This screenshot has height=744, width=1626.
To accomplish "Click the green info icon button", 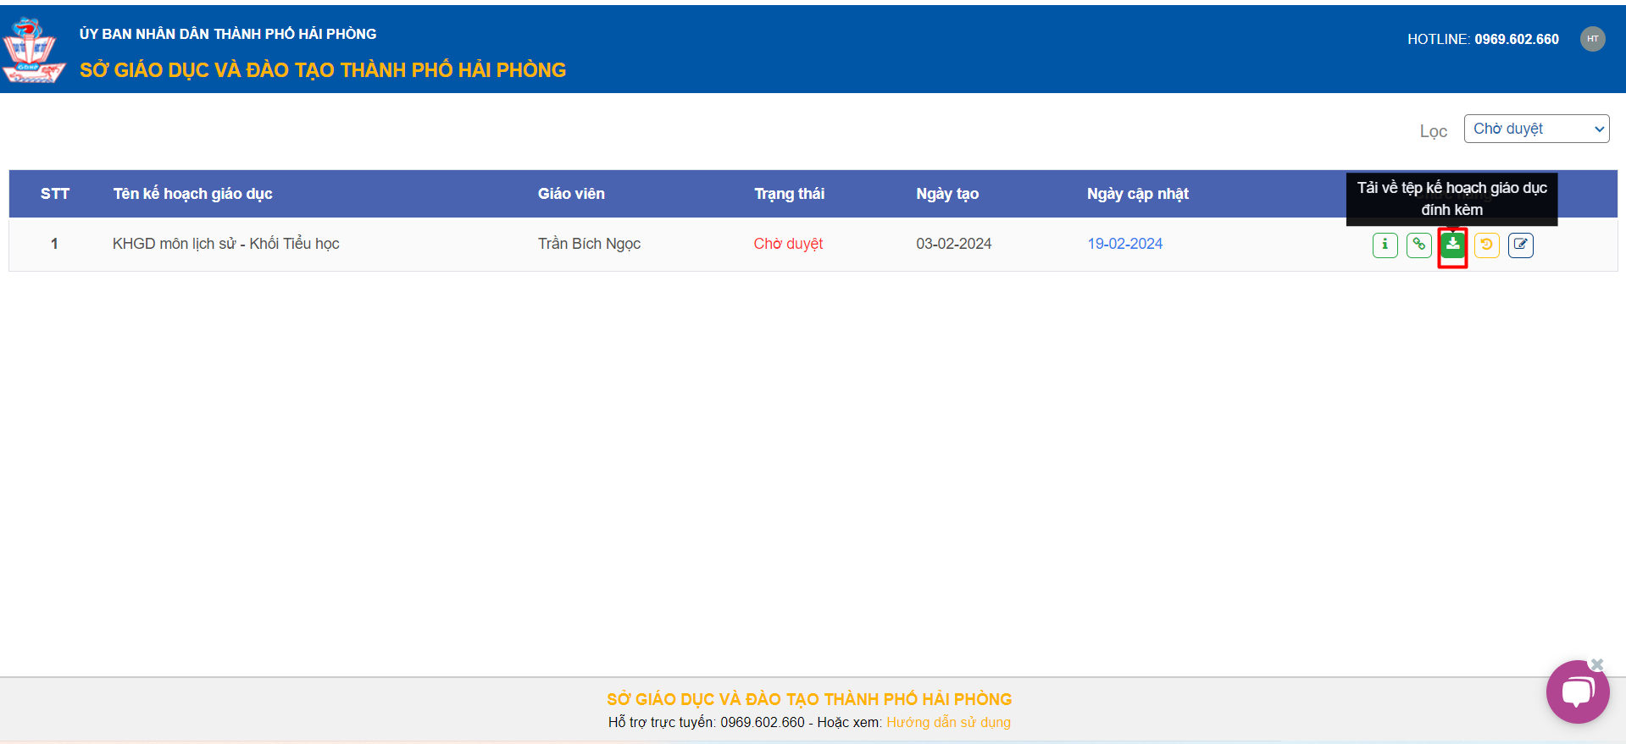I will click(1385, 245).
